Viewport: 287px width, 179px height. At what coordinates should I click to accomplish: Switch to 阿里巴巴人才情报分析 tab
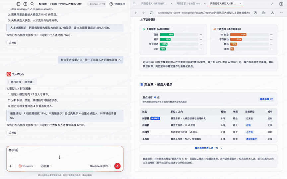click(154, 3)
